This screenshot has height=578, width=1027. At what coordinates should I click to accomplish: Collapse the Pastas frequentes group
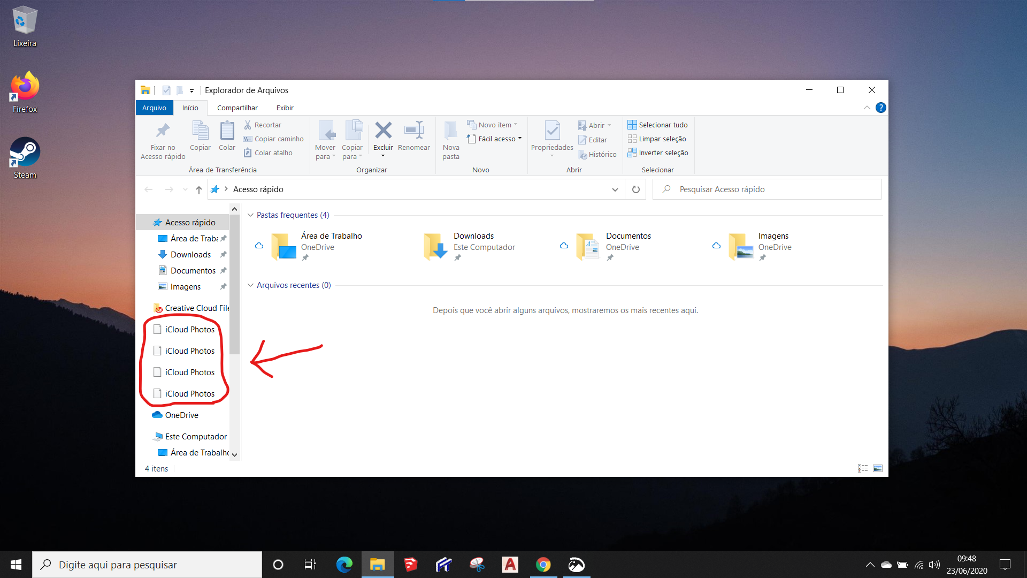[250, 215]
